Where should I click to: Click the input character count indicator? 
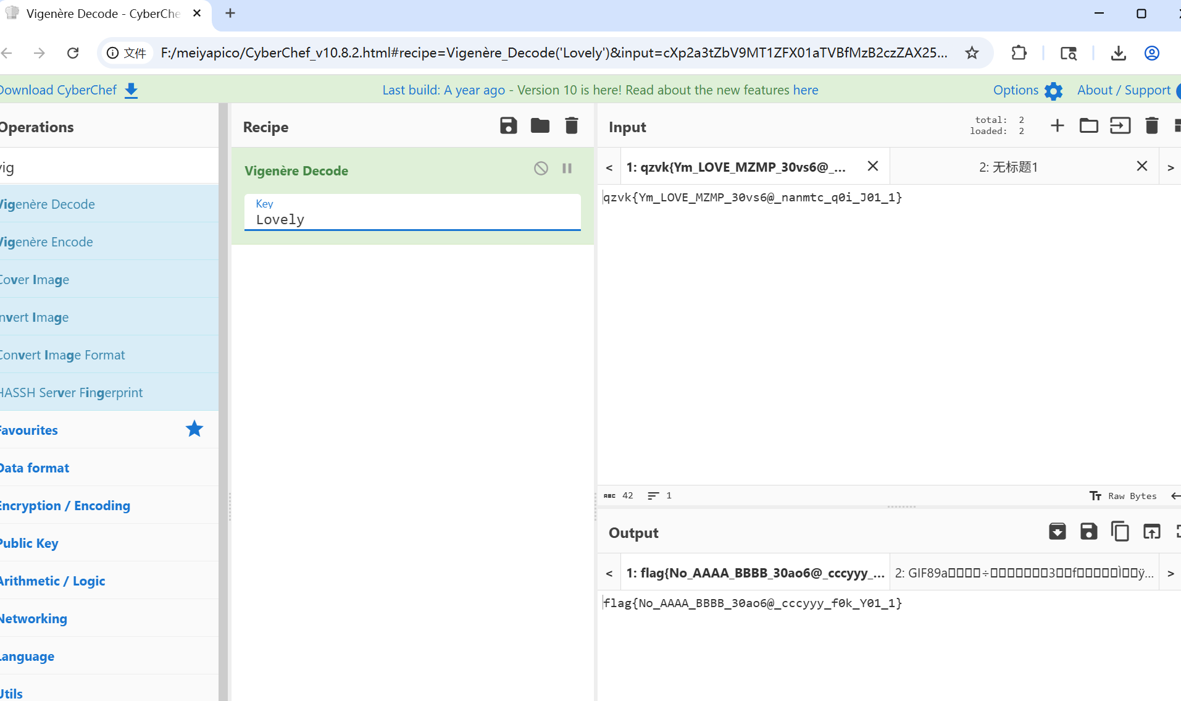point(619,495)
